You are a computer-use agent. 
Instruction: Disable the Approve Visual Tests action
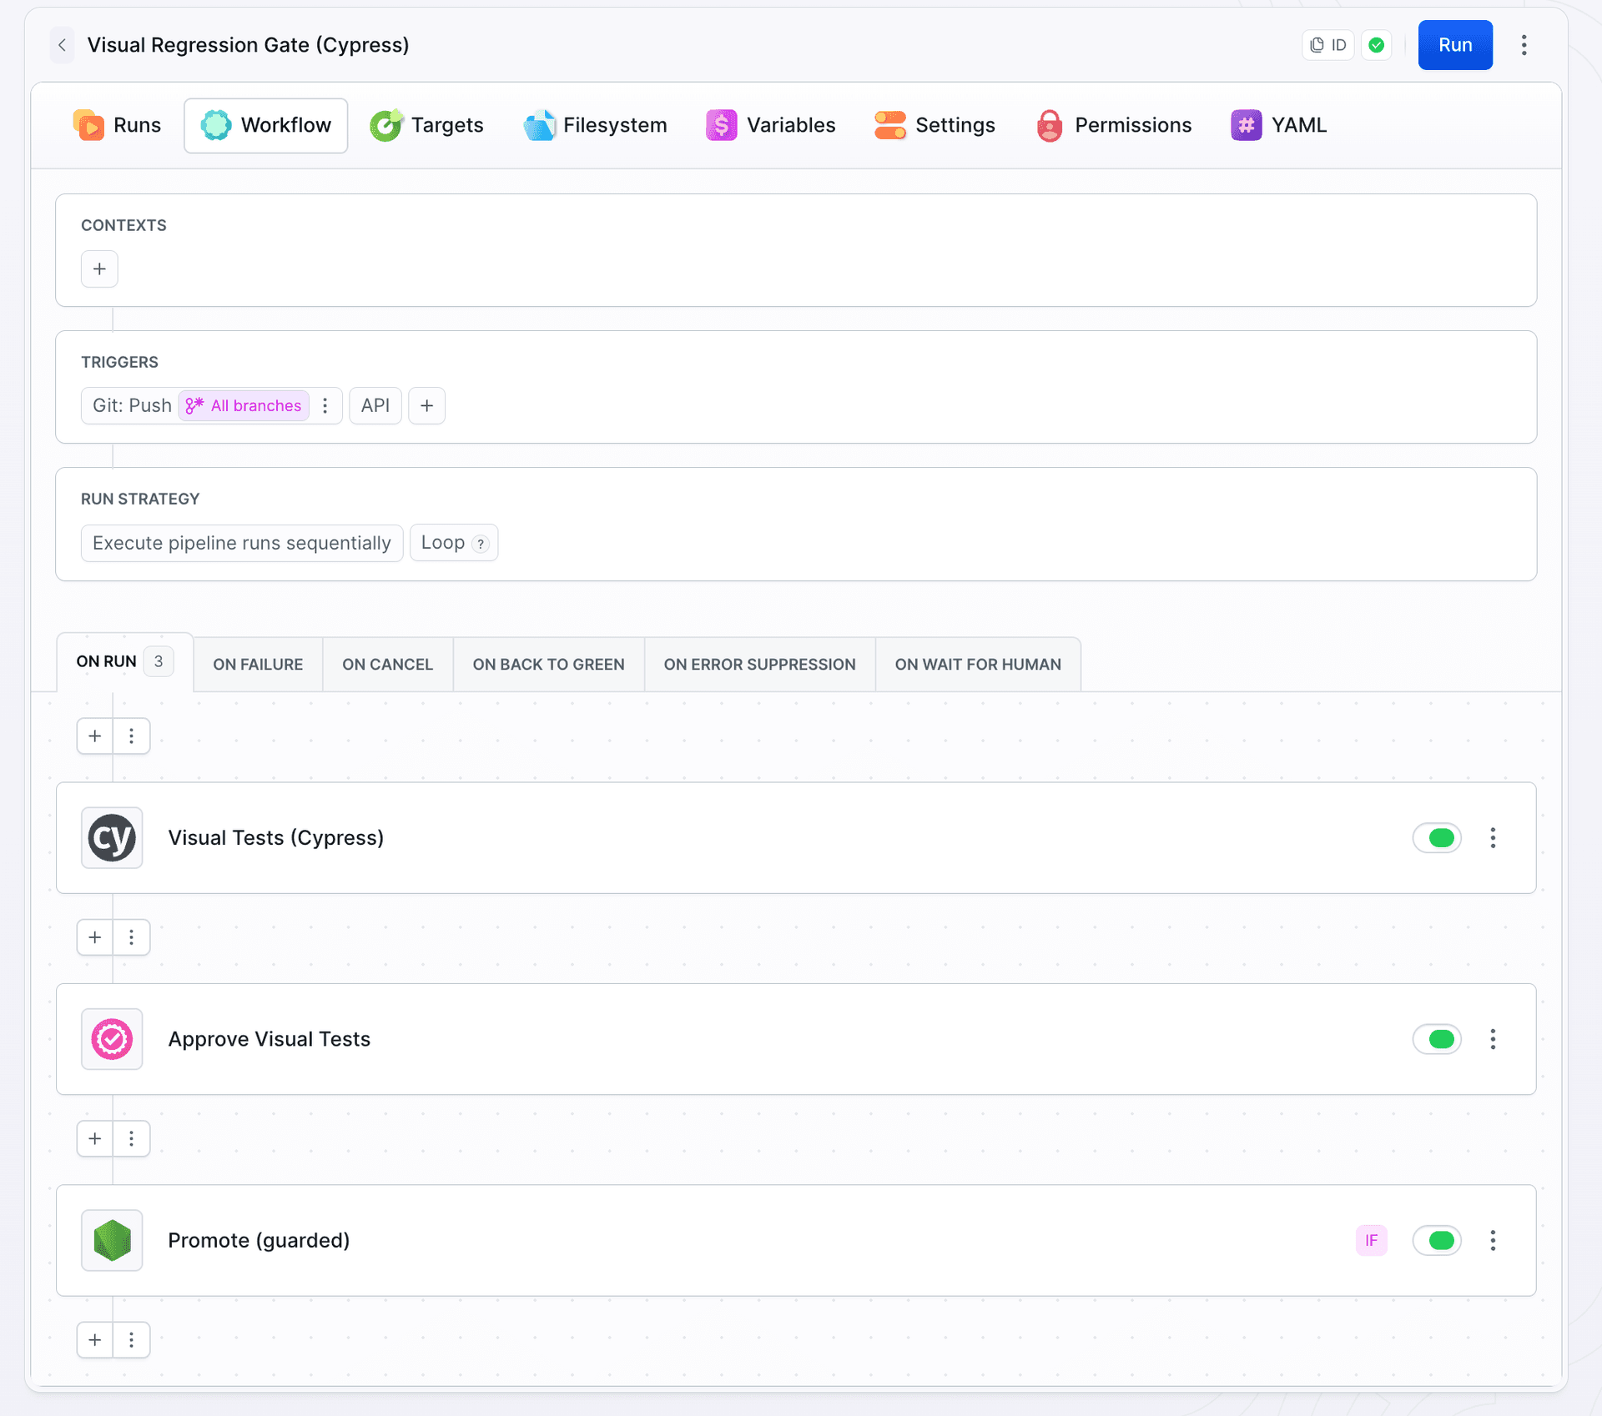click(x=1437, y=1039)
